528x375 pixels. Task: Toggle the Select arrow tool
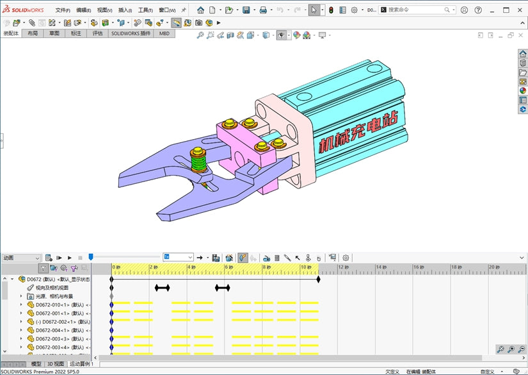tap(314, 10)
